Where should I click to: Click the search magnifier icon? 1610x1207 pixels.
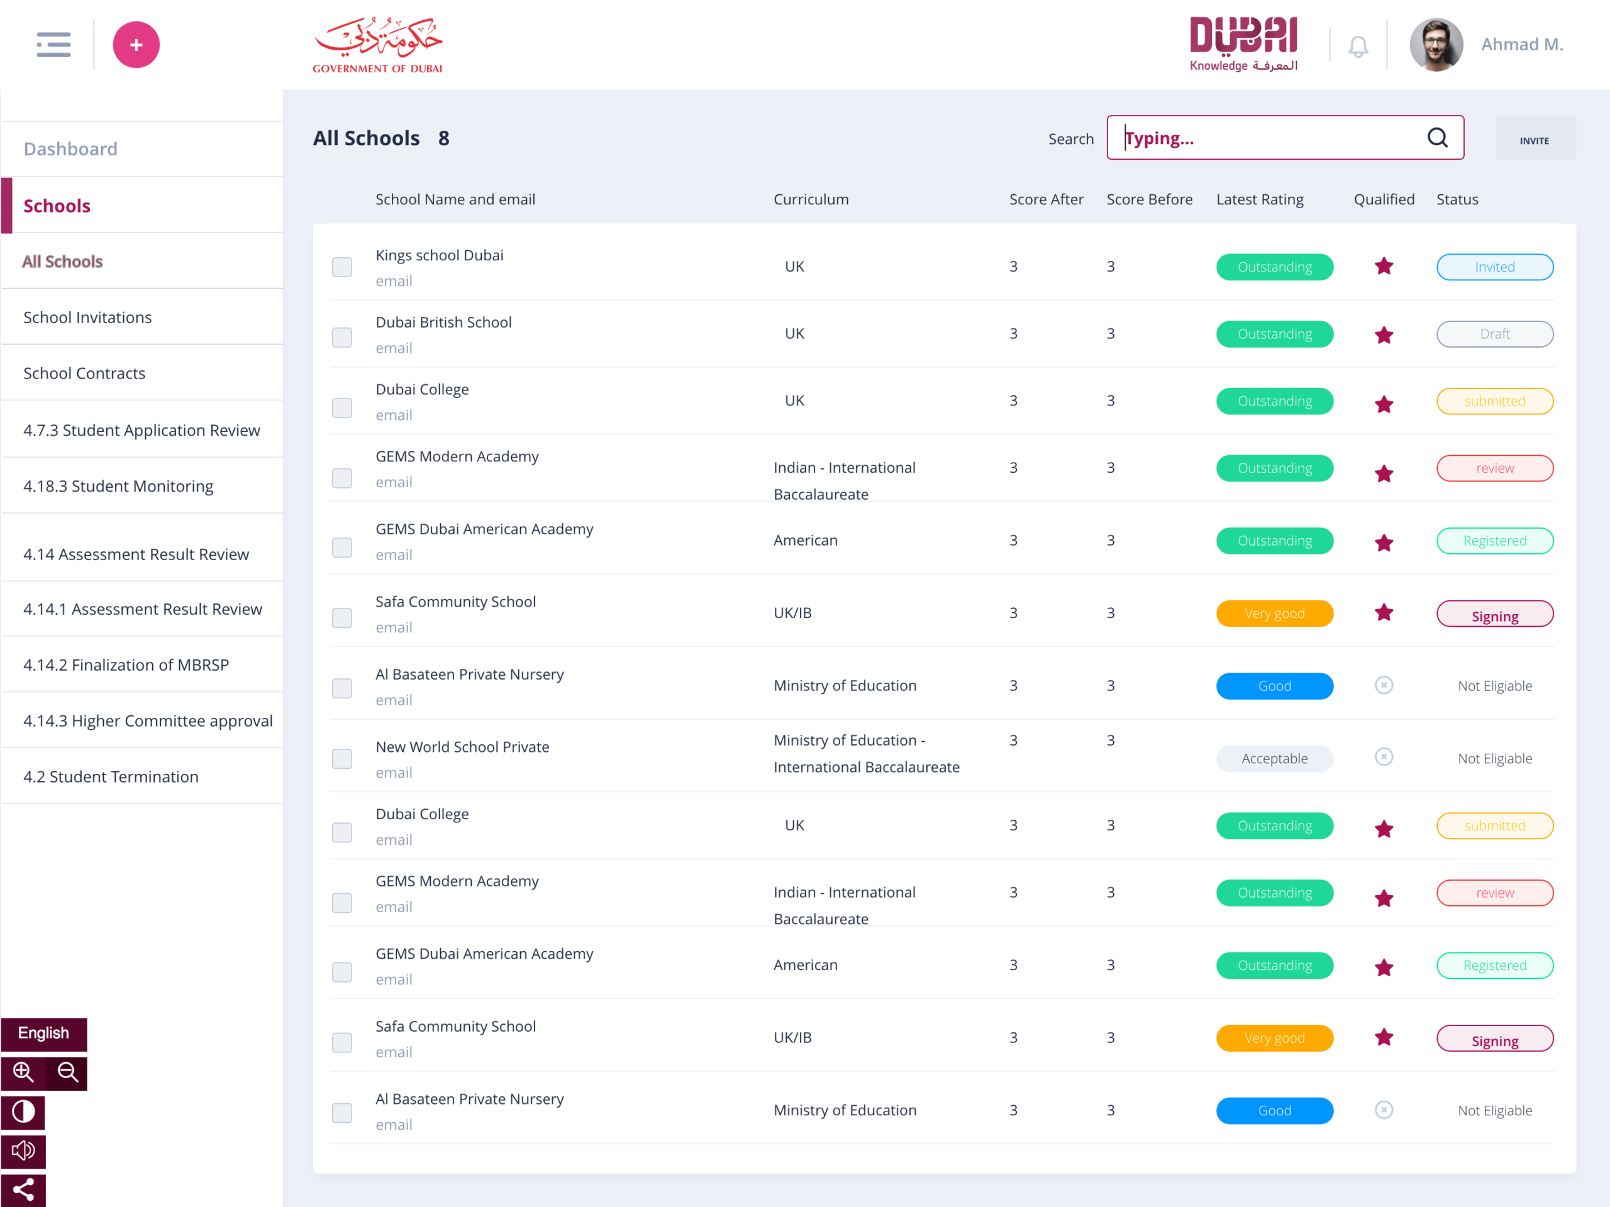pos(1437,138)
